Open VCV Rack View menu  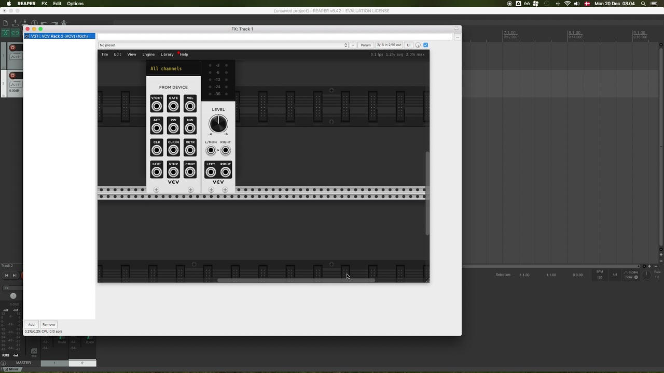[132, 54]
